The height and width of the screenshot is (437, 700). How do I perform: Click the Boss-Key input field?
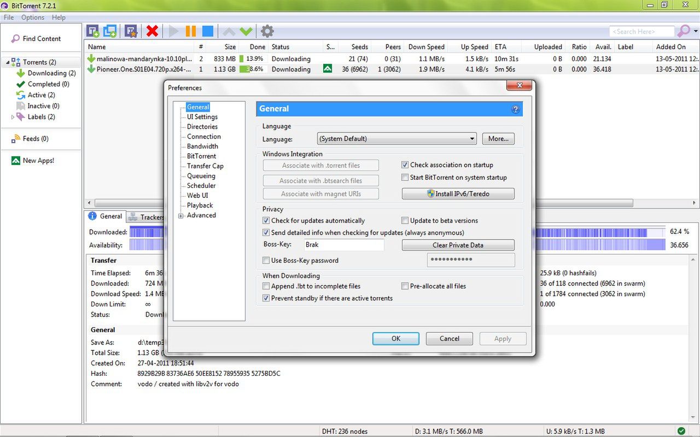click(344, 245)
